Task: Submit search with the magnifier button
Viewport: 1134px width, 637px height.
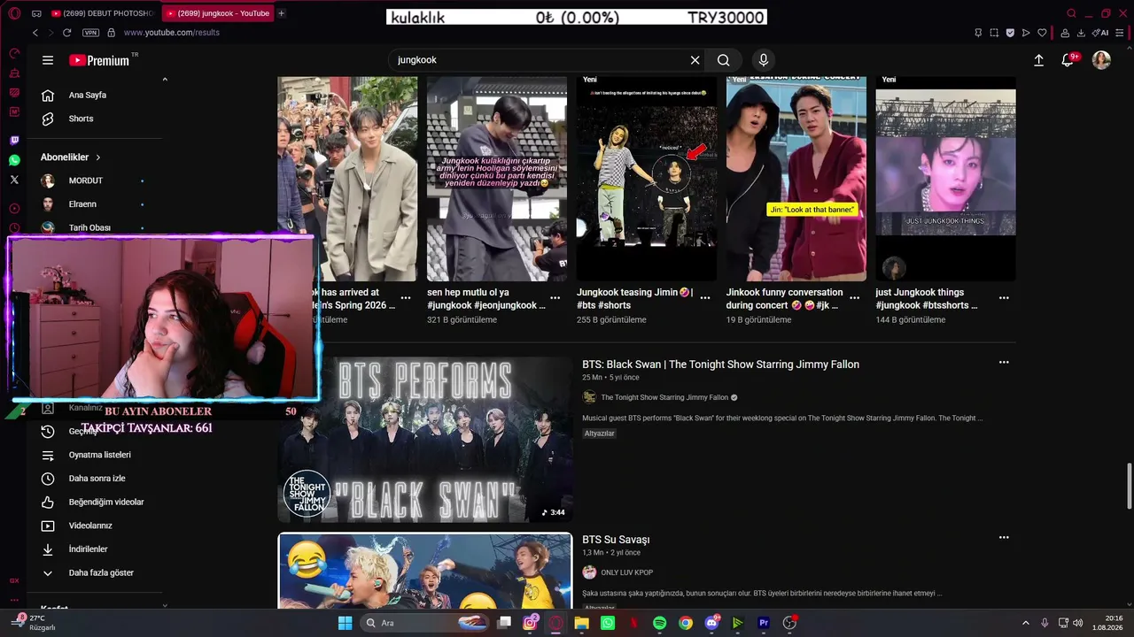Action: pos(724,60)
